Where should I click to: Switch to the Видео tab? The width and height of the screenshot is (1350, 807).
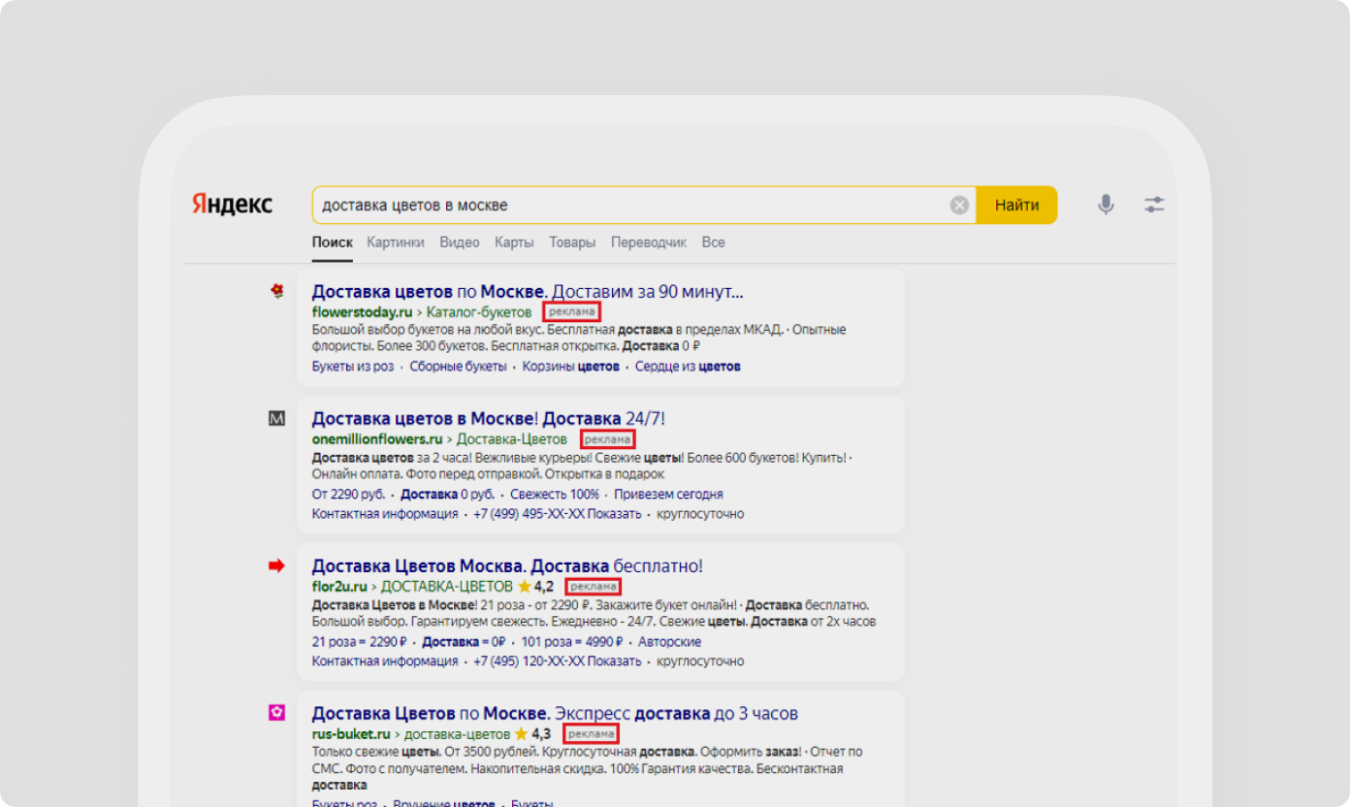point(460,242)
